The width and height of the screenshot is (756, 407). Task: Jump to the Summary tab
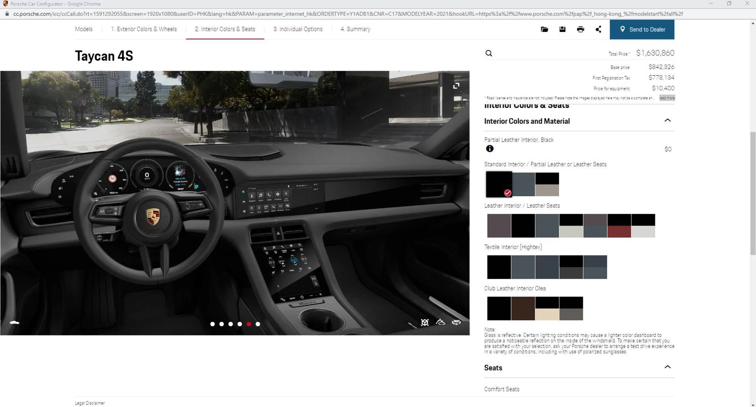click(355, 29)
